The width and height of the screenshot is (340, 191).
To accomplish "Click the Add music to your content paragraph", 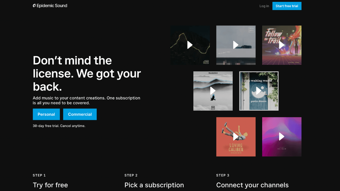I will 87,100.
